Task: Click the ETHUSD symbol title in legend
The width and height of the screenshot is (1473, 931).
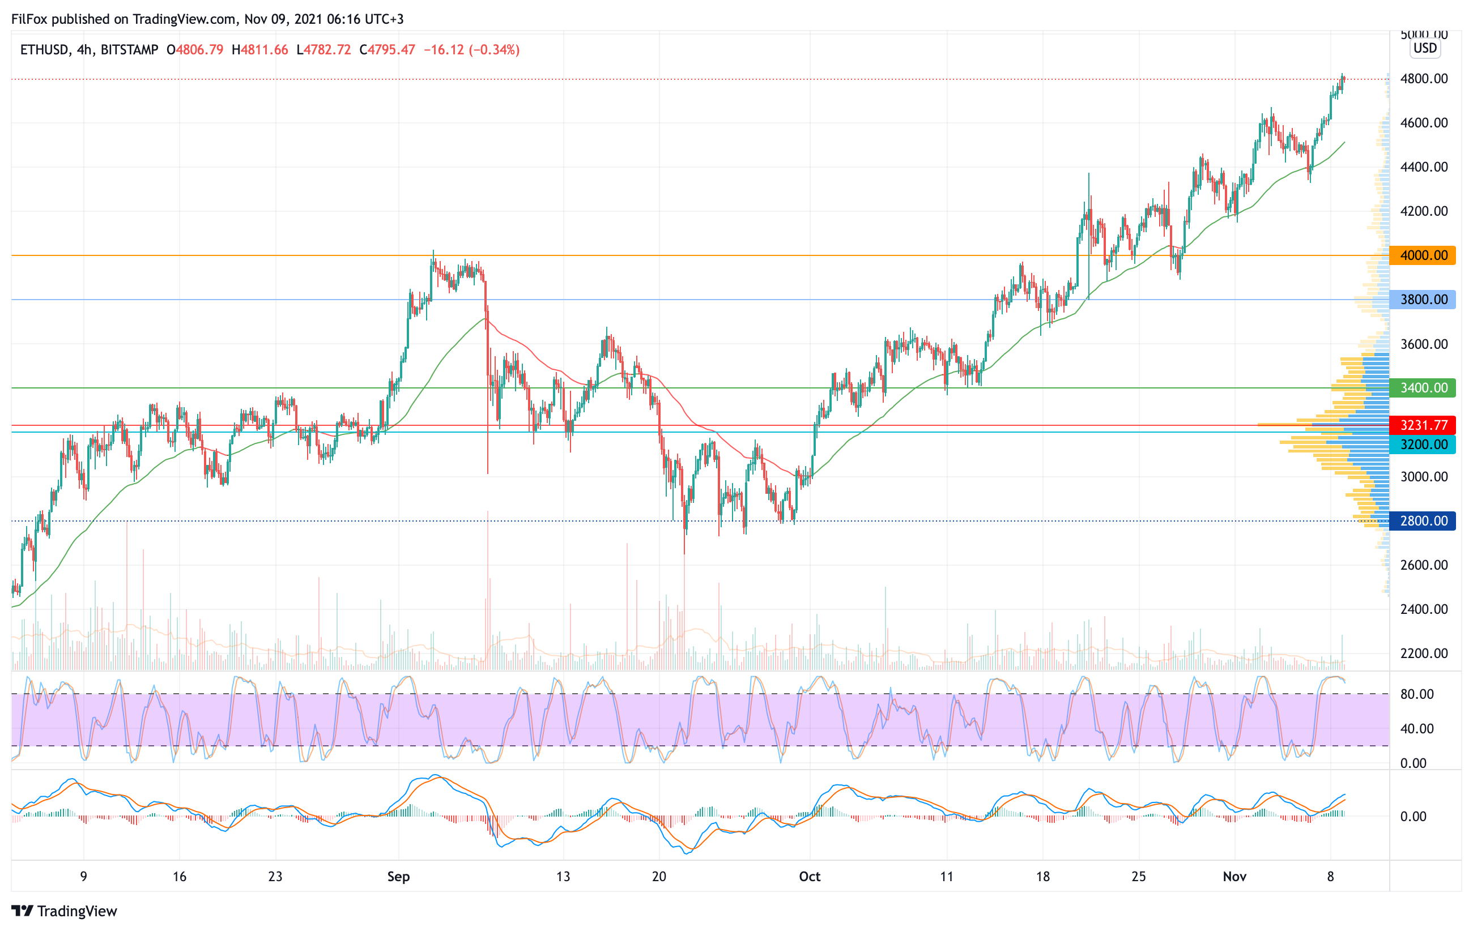Action: (x=44, y=50)
